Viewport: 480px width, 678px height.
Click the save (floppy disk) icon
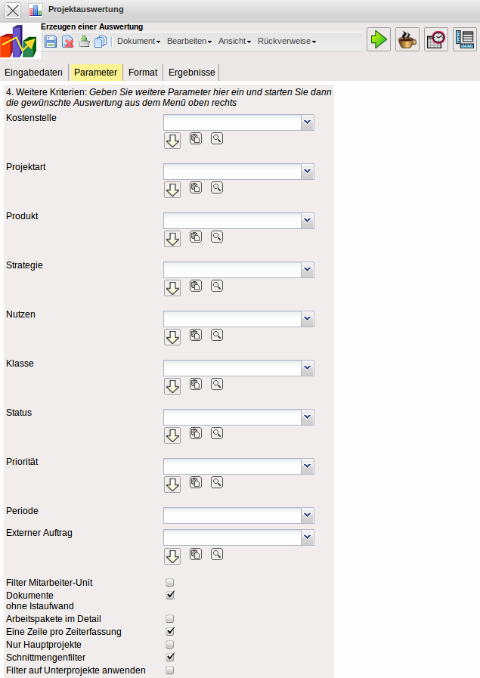pyautogui.click(x=51, y=42)
